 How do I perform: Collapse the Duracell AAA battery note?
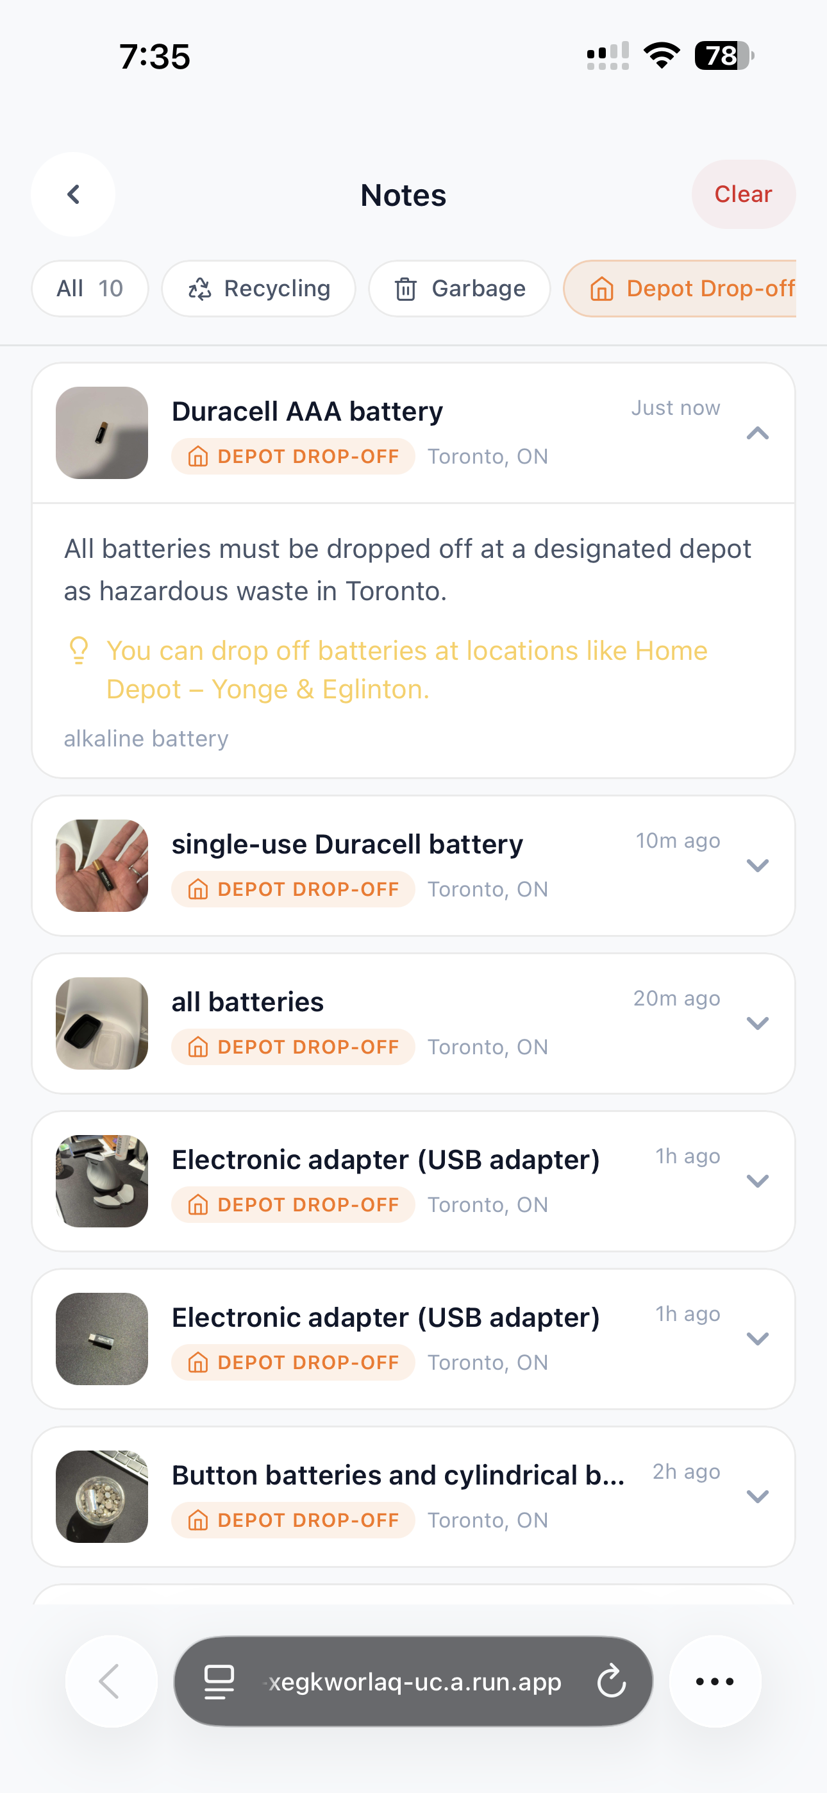757,433
